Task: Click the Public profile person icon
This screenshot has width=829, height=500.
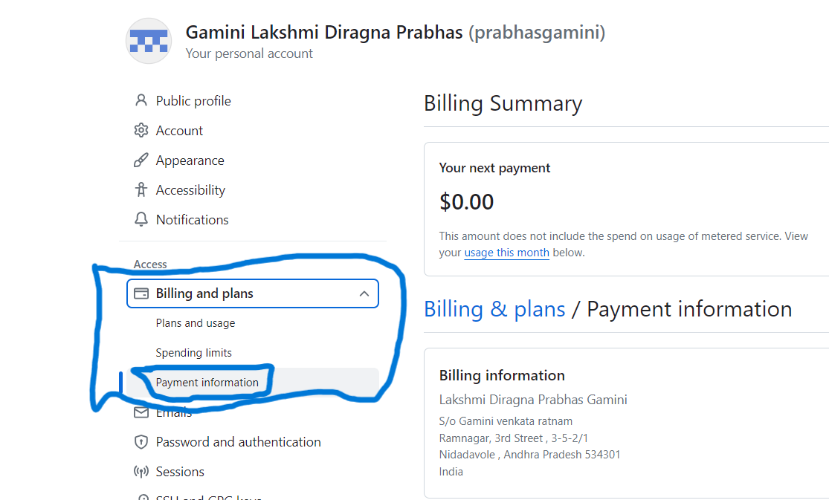Action: (x=141, y=101)
